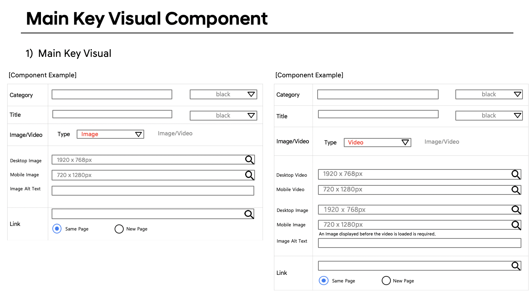
Task: Click the right panel Title text input field
Action: (x=378, y=114)
